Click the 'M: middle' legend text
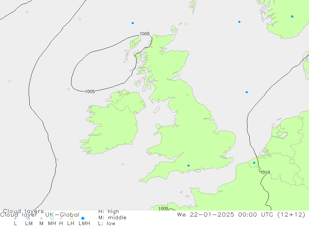Image resolution: width=309 pixels, height=226 pixels. [x=112, y=218]
